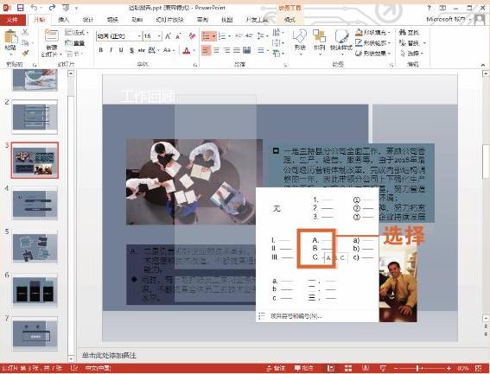Open the Shape Effects dropdown

click(373, 54)
